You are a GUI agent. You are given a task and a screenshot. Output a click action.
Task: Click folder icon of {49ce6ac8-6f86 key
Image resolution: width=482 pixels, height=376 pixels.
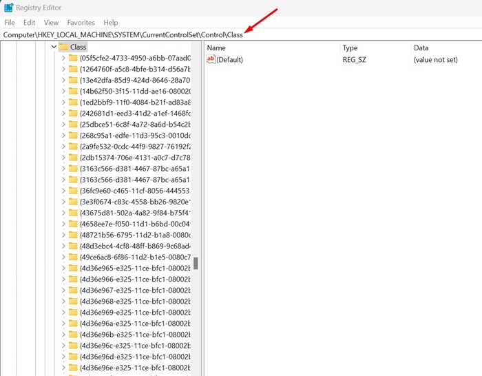[x=73, y=257]
